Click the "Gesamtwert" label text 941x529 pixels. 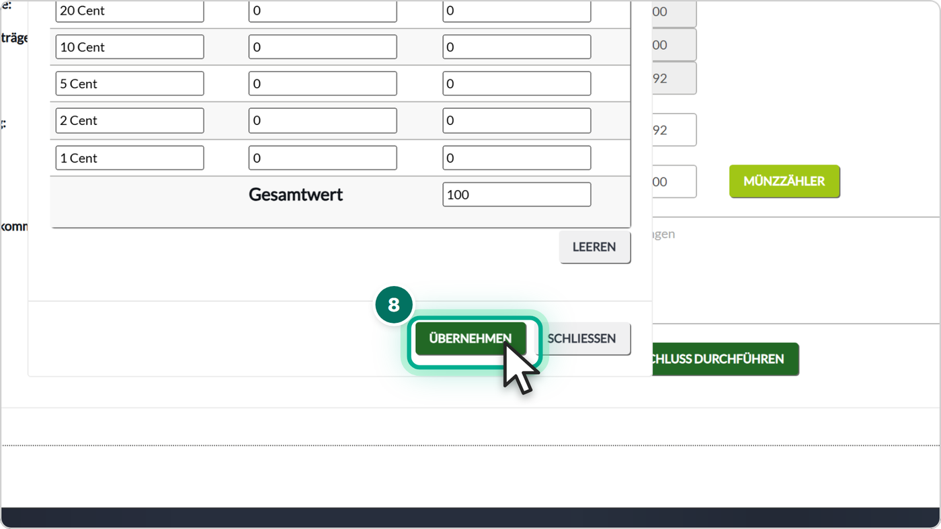pos(296,195)
